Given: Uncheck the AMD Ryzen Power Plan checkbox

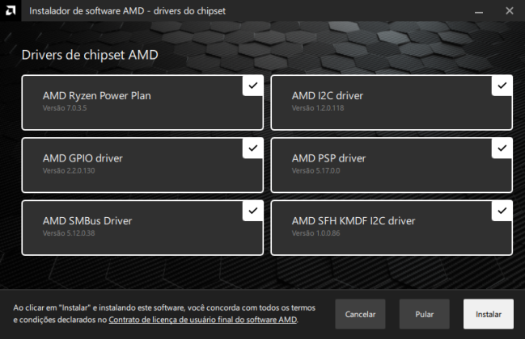Looking at the screenshot, I should pos(253,86).
